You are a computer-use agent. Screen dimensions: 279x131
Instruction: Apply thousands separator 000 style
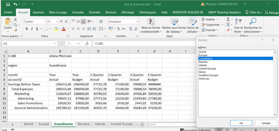124,29
